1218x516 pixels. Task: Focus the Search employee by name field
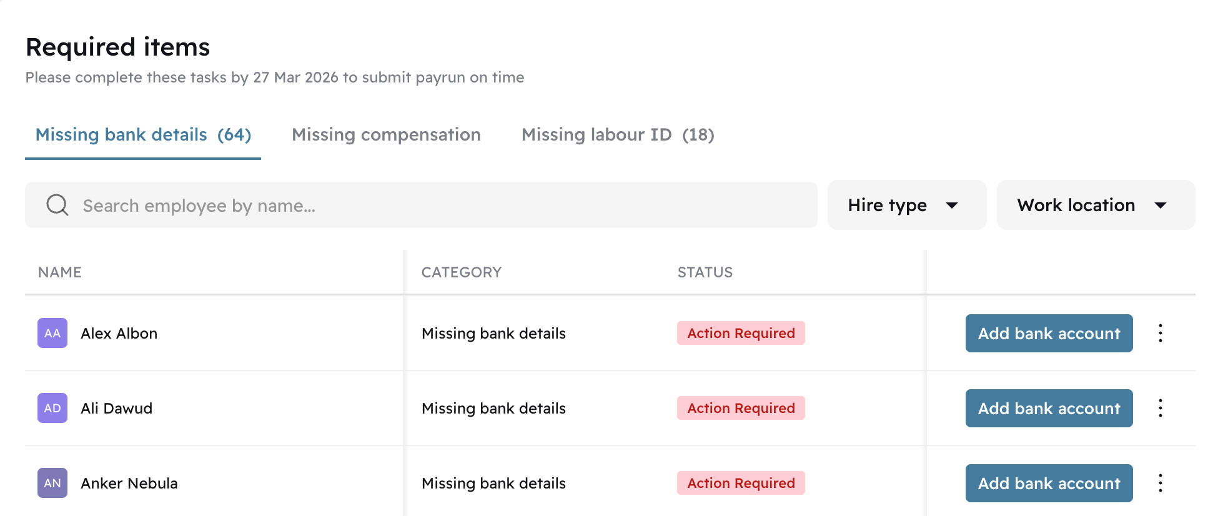click(x=421, y=205)
